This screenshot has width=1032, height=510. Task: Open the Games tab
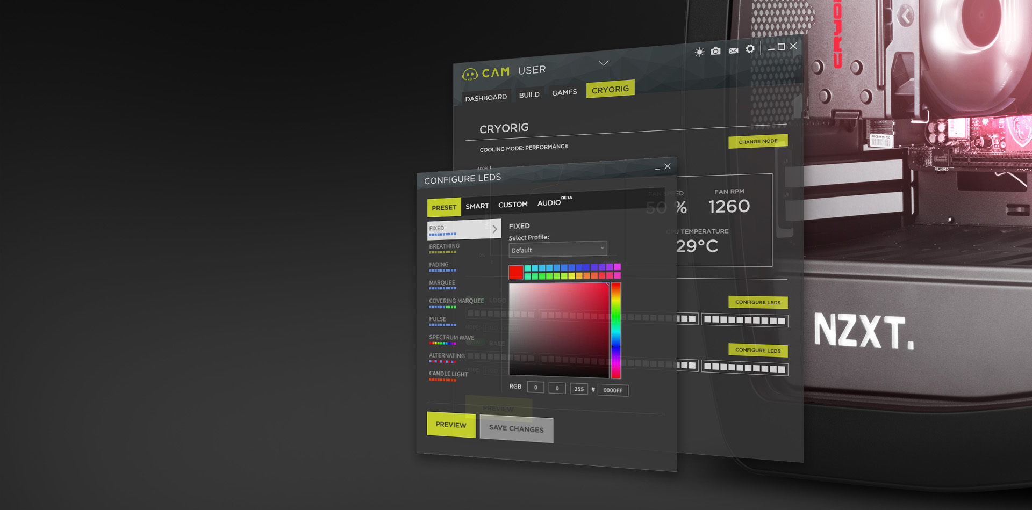click(564, 93)
